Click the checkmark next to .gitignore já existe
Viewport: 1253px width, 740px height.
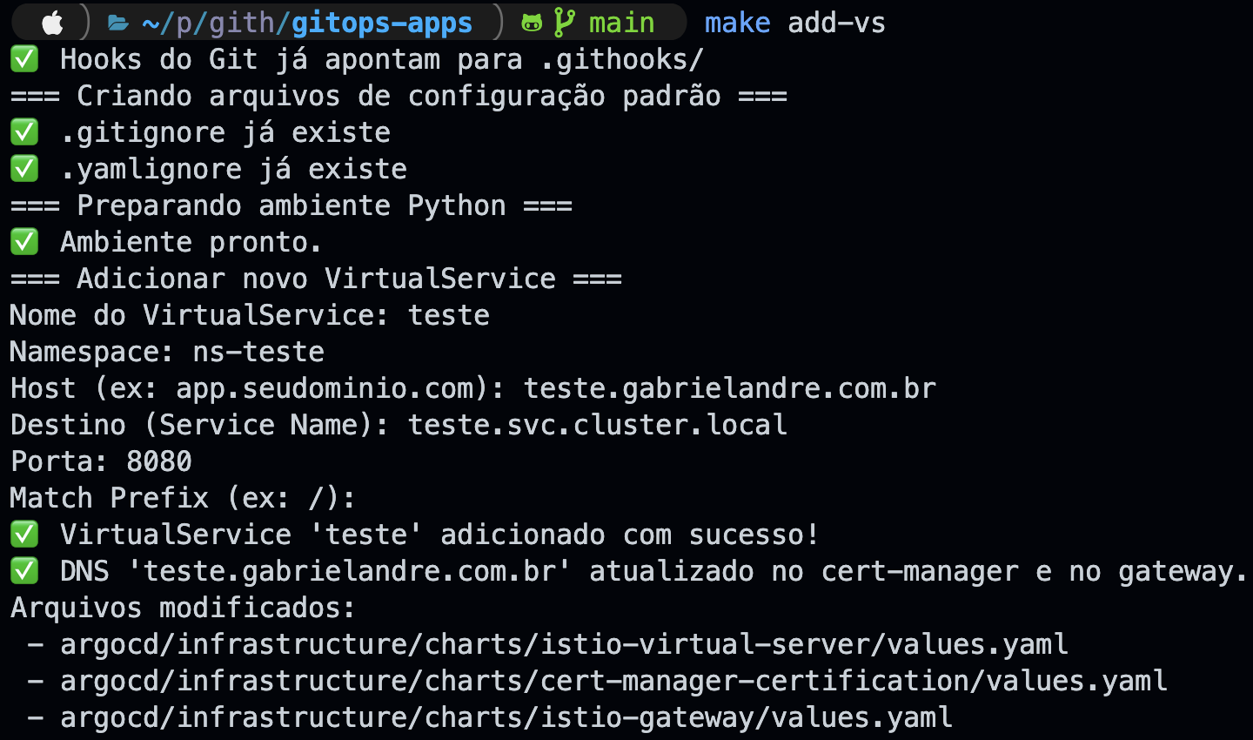click(24, 132)
